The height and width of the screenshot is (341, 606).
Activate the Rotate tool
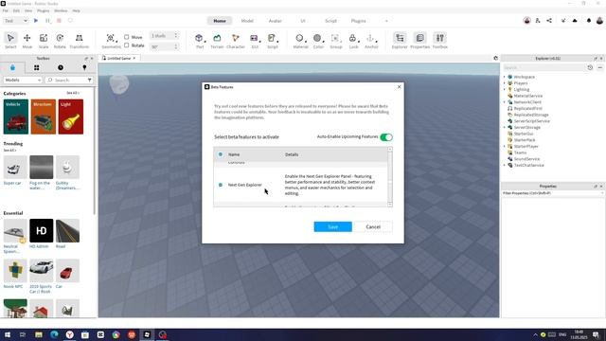click(60, 41)
